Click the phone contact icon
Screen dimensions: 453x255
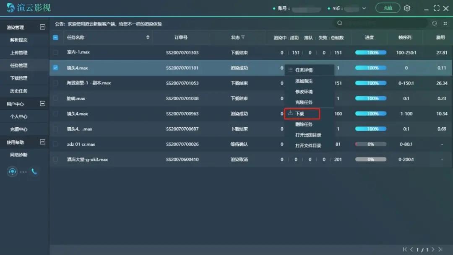pyautogui.click(x=34, y=172)
